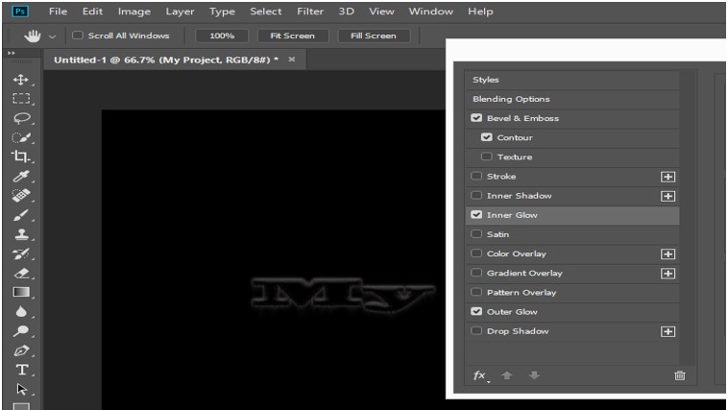The height and width of the screenshot is (410, 728).
Task: Select the Move tool
Action: pos(21,80)
